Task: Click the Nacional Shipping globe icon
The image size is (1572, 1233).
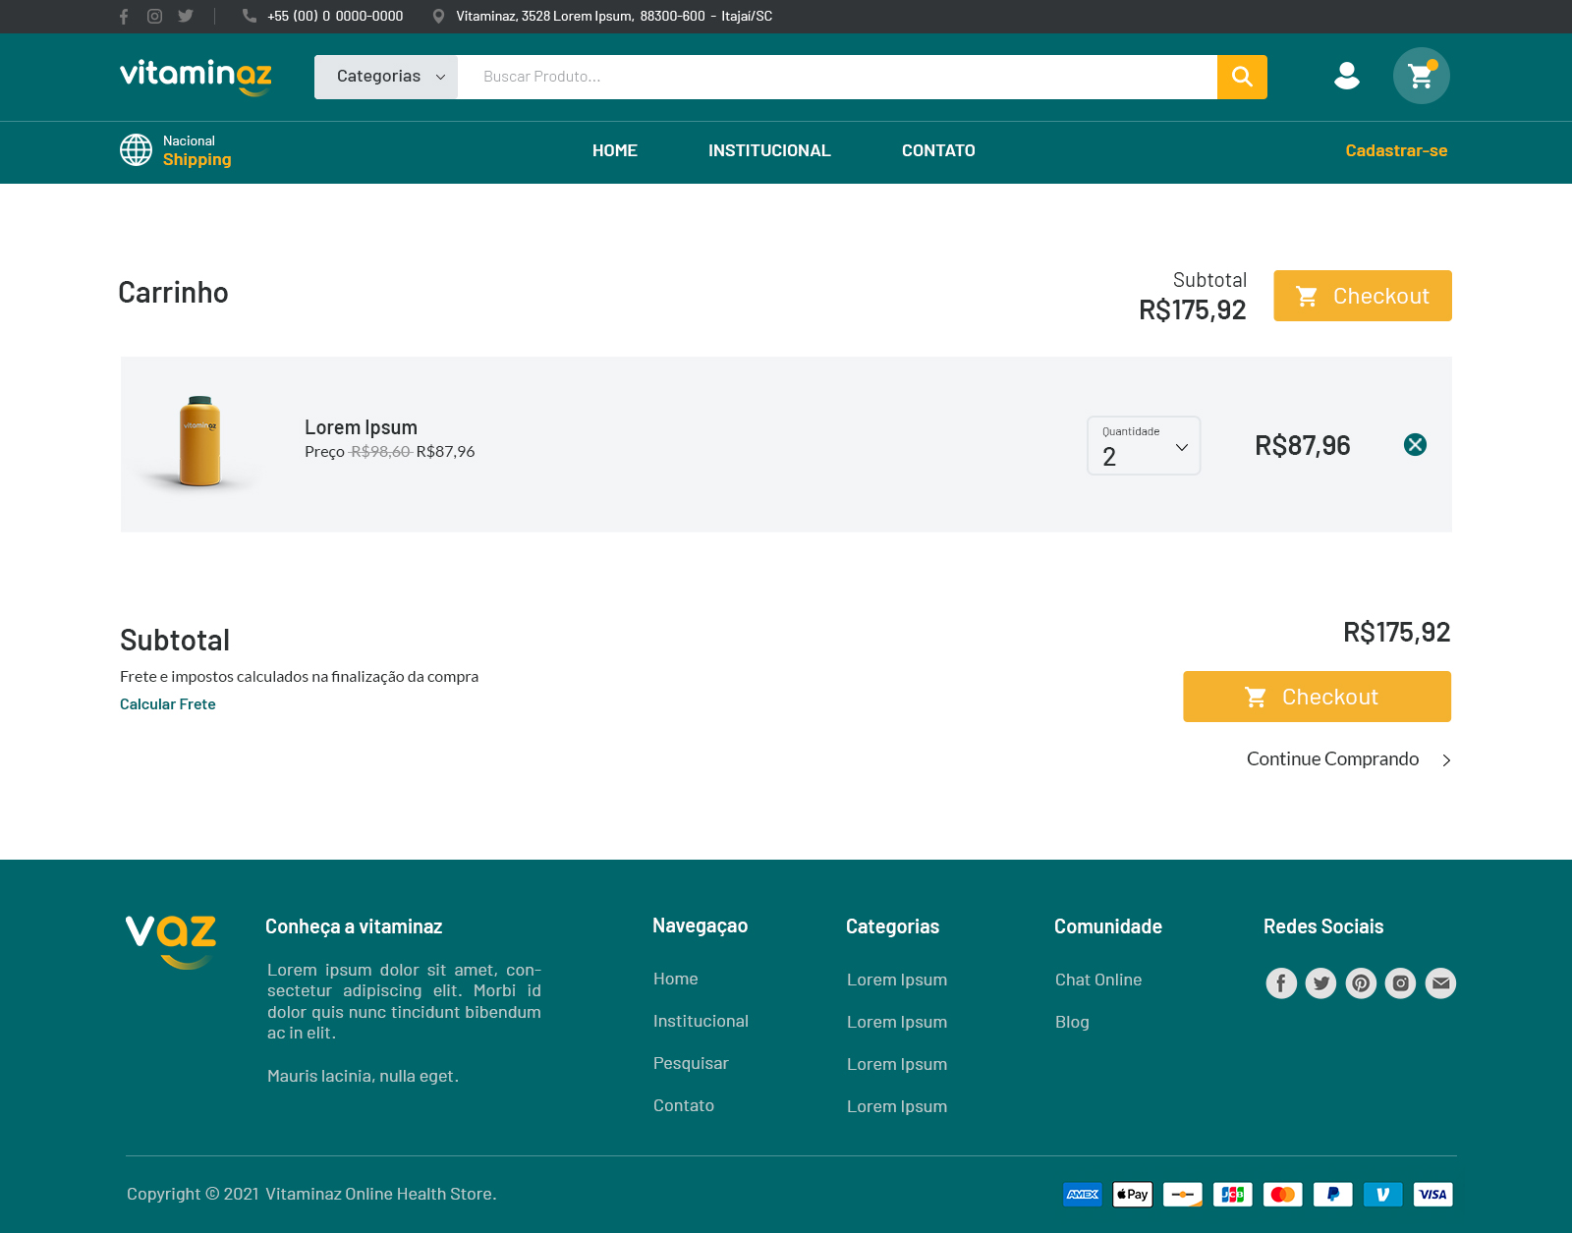Action: pos(136,150)
